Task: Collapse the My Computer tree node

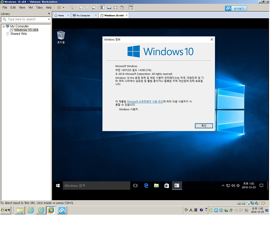Action: pos(4,26)
